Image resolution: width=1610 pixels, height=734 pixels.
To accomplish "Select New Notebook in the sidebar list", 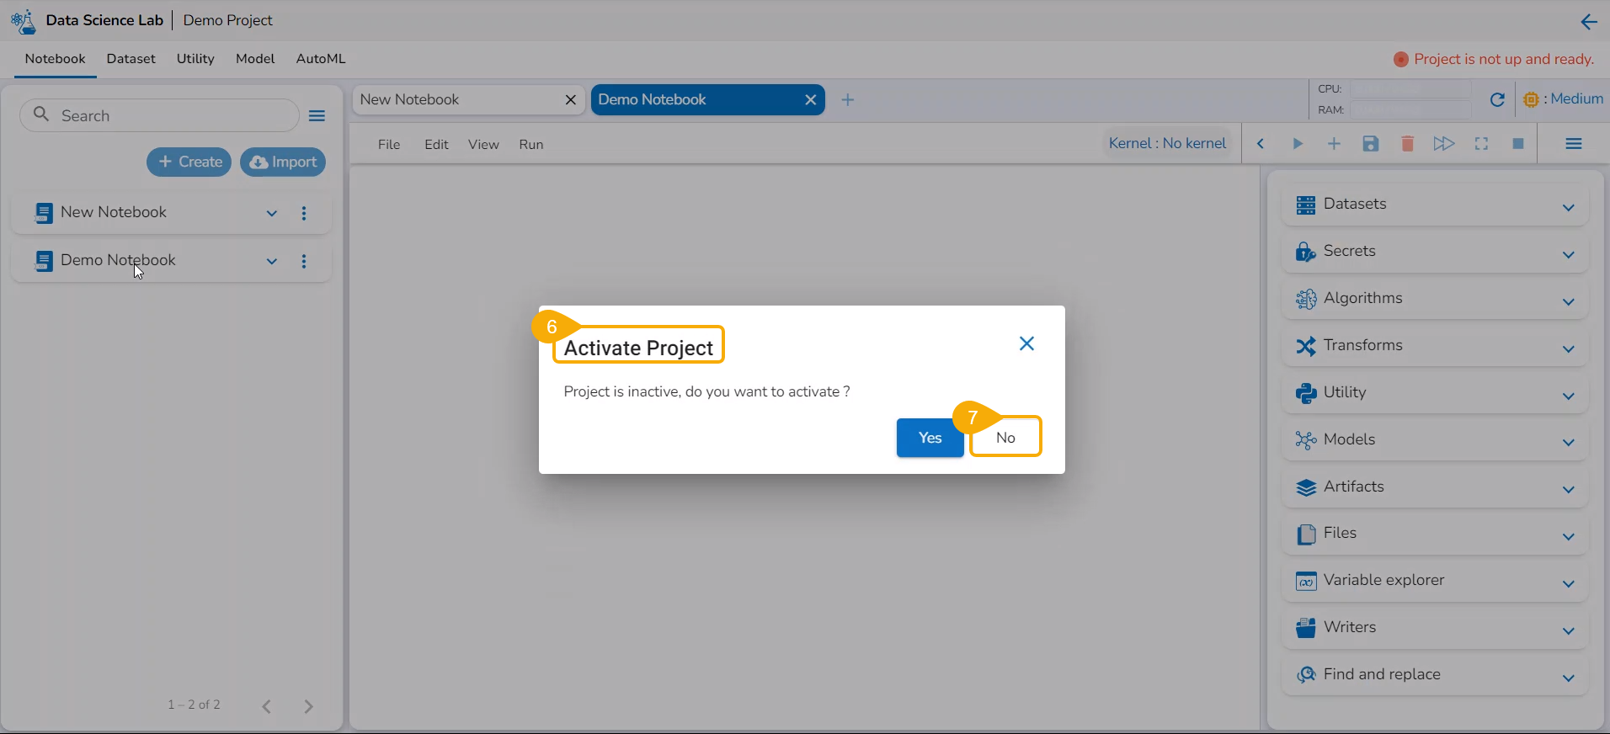I will pos(114,212).
